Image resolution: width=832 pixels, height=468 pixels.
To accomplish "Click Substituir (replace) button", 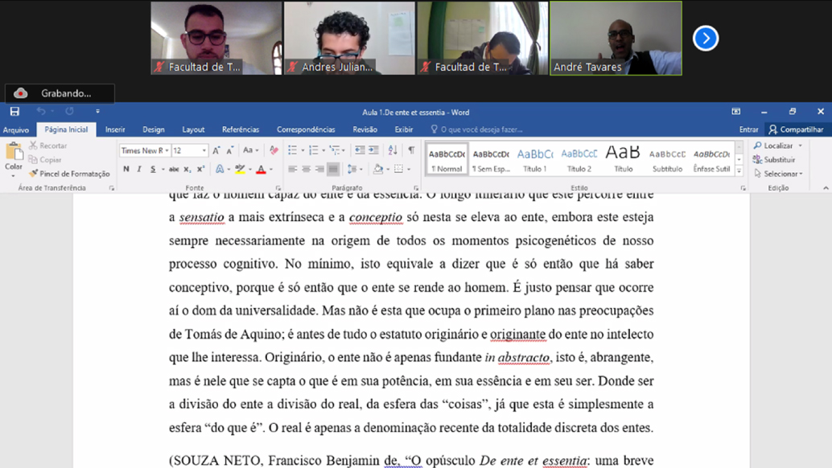I will (774, 159).
